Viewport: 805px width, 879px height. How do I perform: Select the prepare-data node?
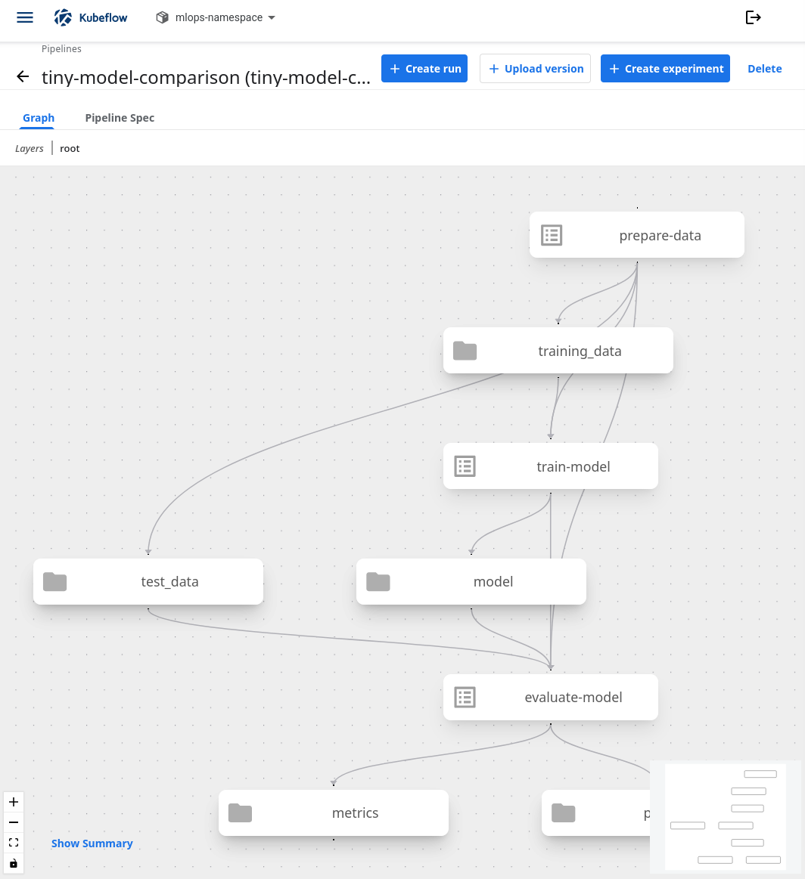click(637, 235)
